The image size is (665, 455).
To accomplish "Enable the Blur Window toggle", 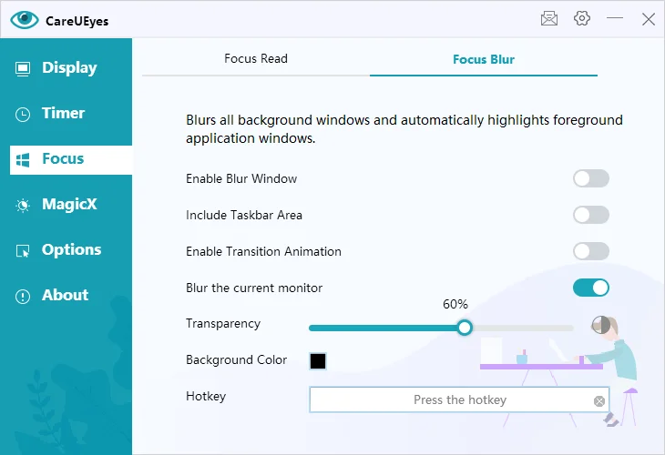I will (590, 178).
